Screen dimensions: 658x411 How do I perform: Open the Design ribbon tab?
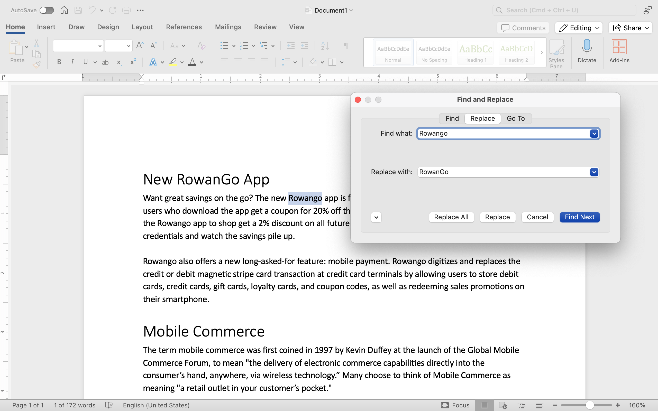click(x=108, y=27)
